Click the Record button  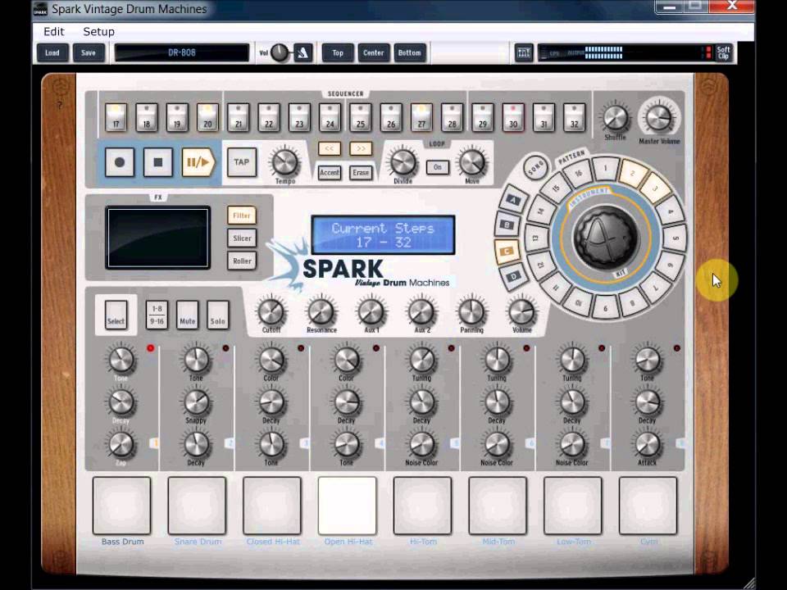pyautogui.click(x=120, y=162)
